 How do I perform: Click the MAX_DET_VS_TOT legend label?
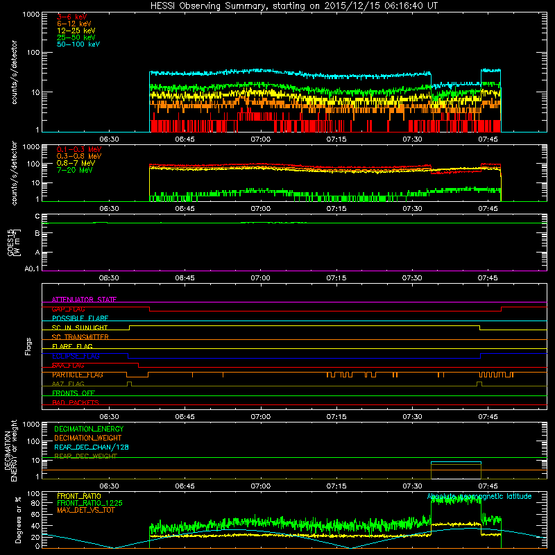pos(85,510)
